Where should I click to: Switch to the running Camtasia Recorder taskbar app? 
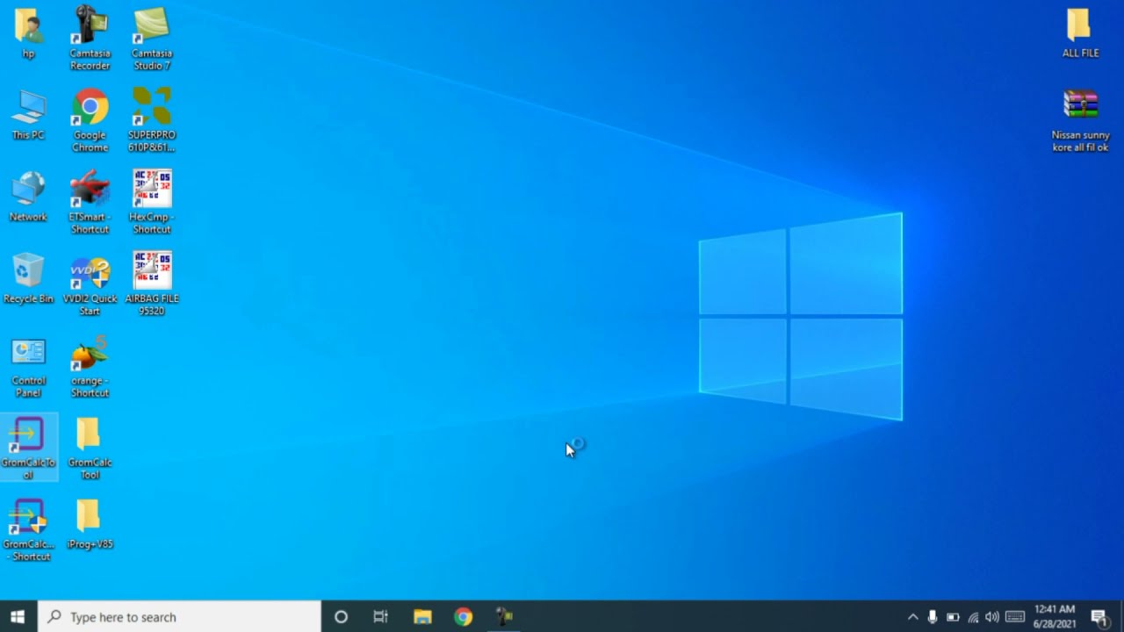coord(504,617)
